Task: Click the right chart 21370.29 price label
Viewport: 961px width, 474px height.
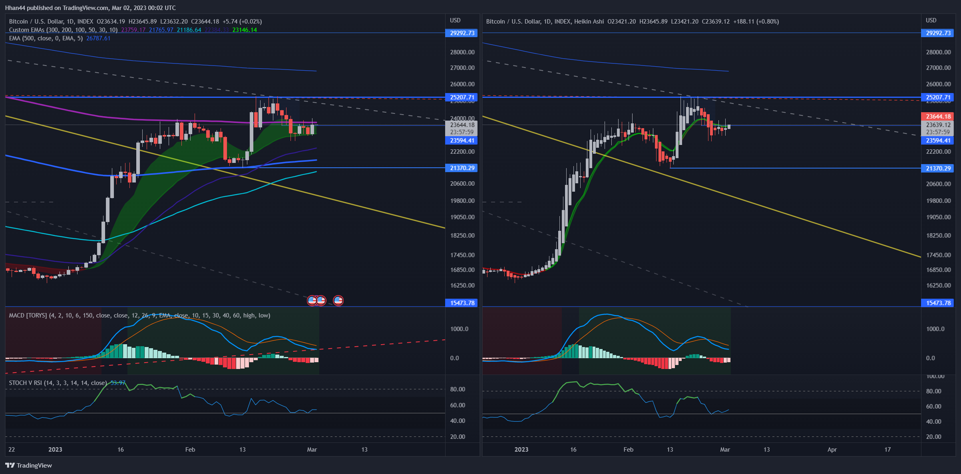Action: pyautogui.click(x=938, y=169)
